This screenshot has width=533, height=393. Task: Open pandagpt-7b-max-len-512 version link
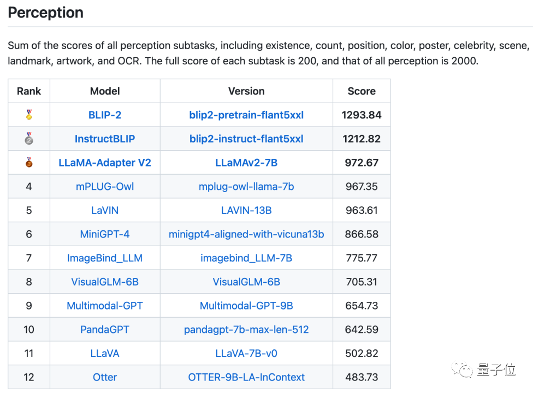pyautogui.click(x=246, y=330)
